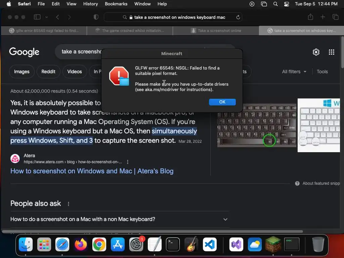Click the Atera site favicon
The width and height of the screenshot is (344, 258).
coord(15,159)
